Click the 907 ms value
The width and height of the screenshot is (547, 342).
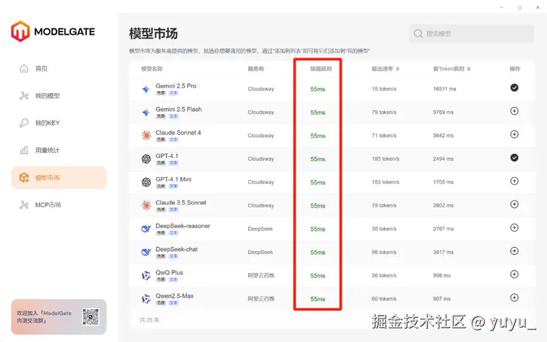tap(442, 299)
